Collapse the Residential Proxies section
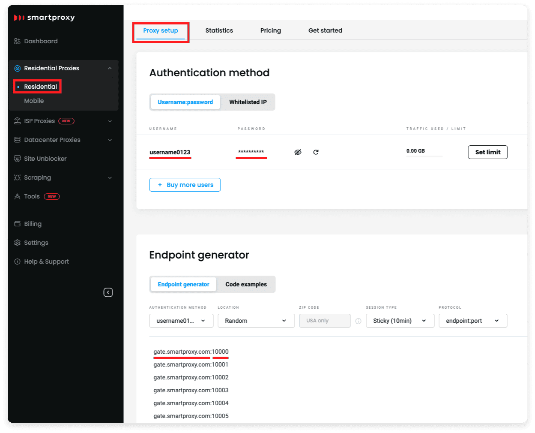This screenshot has height=433, width=535. pyautogui.click(x=110, y=68)
